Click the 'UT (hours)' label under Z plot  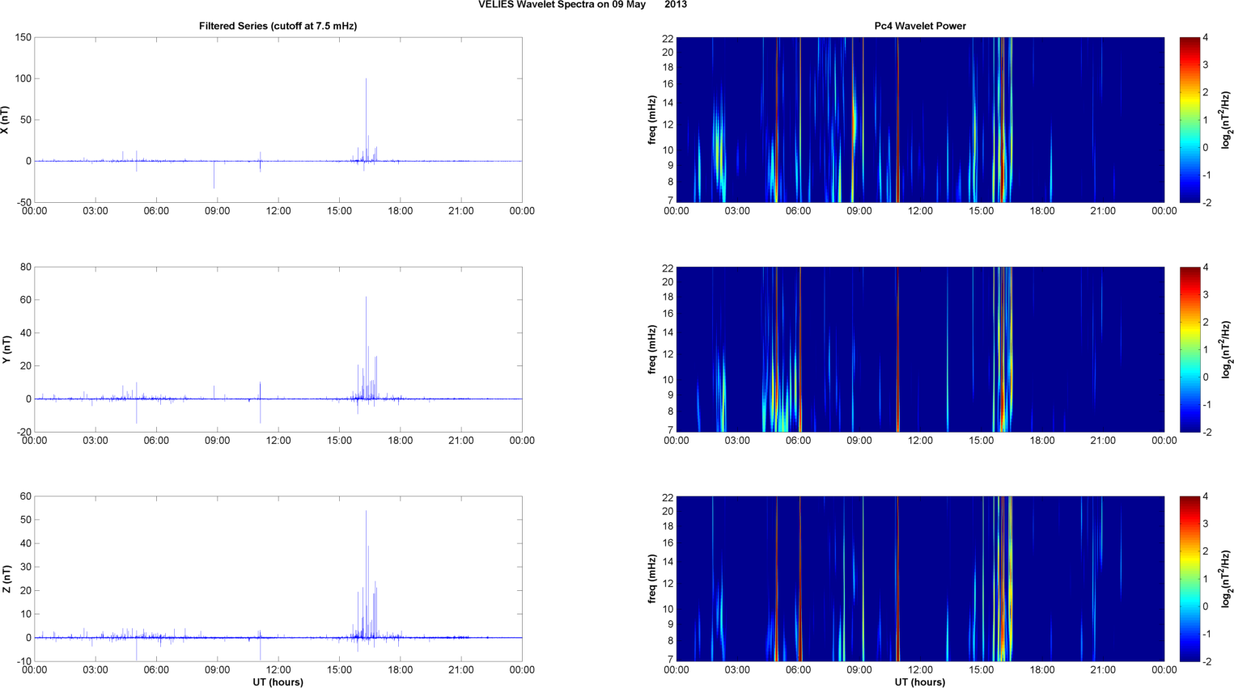coord(278,682)
